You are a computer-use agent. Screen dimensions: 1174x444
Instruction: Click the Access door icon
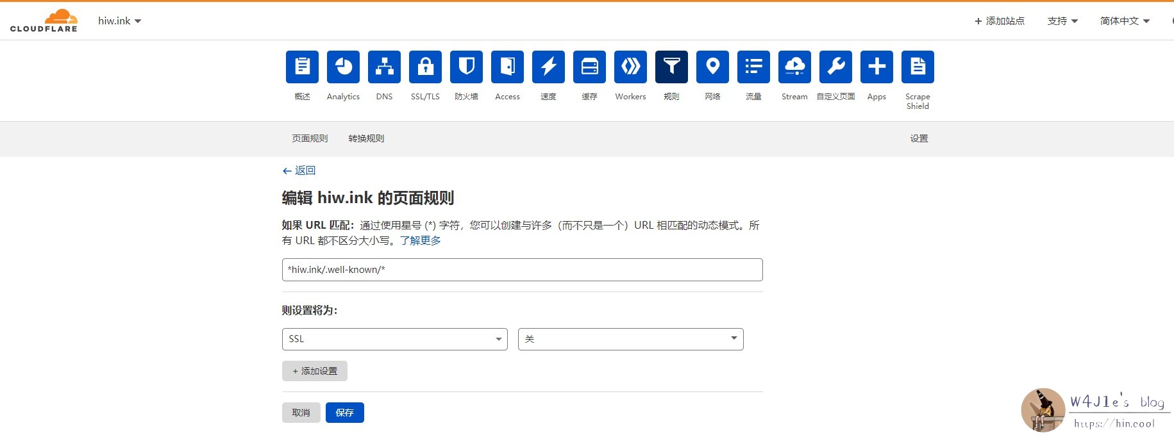click(507, 67)
